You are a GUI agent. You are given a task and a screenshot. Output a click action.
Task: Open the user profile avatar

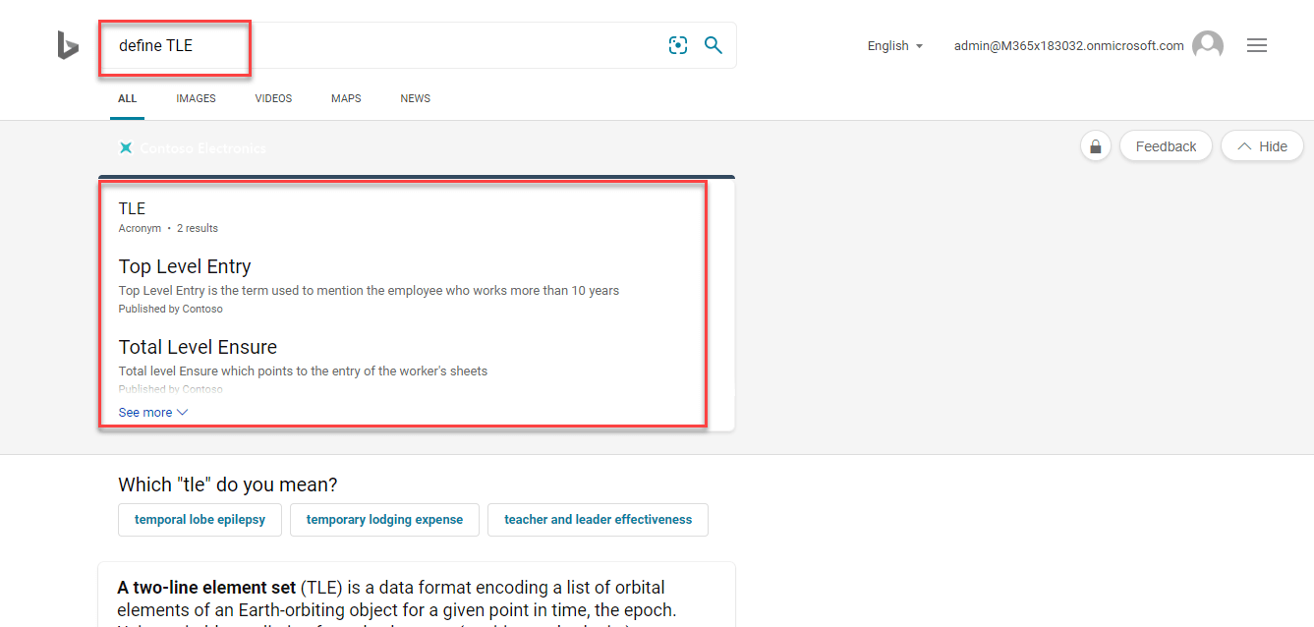click(x=1207, y=45)
